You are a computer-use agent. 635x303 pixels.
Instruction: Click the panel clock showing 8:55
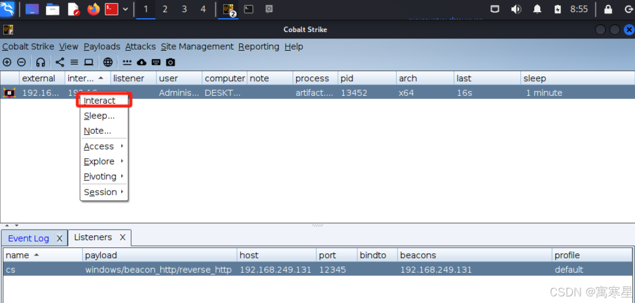579,9
